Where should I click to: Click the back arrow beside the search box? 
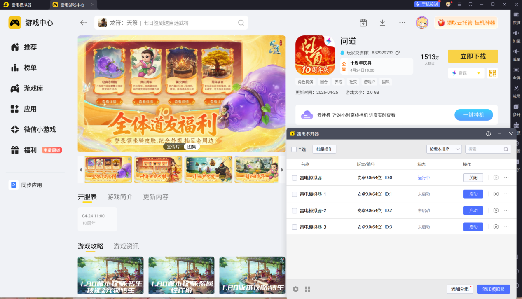point(84,23)
